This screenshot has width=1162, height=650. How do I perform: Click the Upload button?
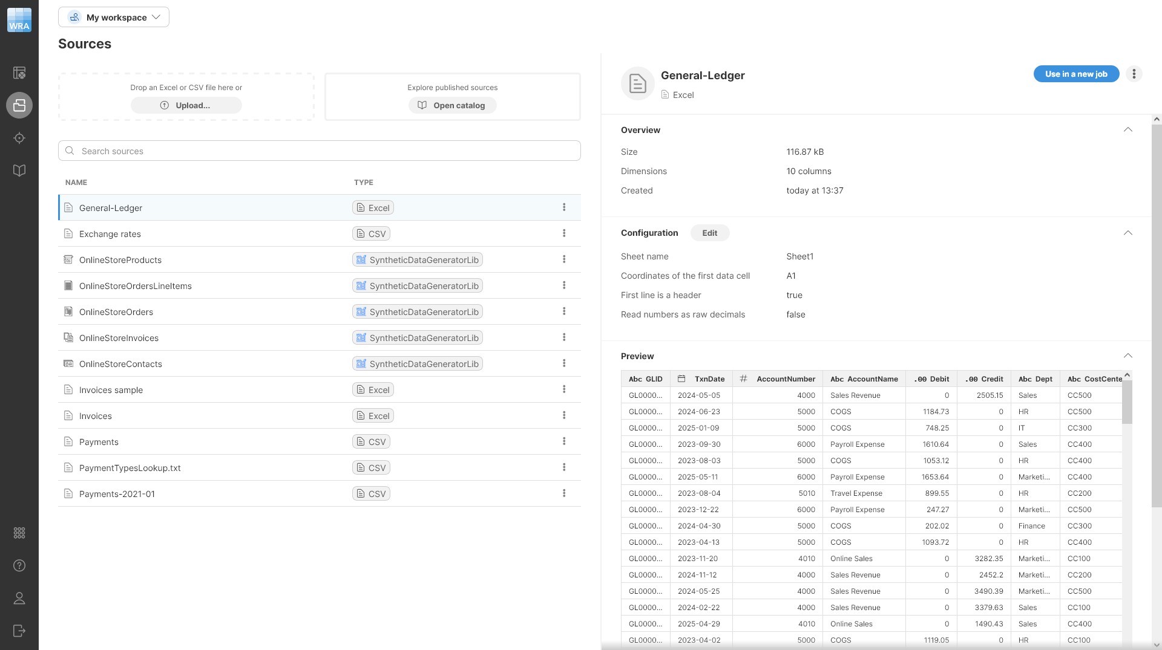pos(186,105)
